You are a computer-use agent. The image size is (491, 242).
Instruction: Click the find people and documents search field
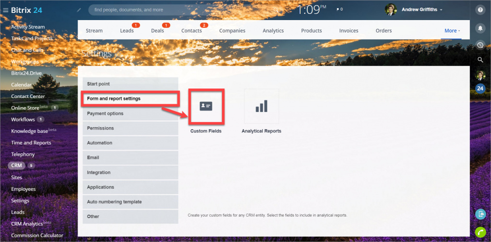tap(186, 10)
